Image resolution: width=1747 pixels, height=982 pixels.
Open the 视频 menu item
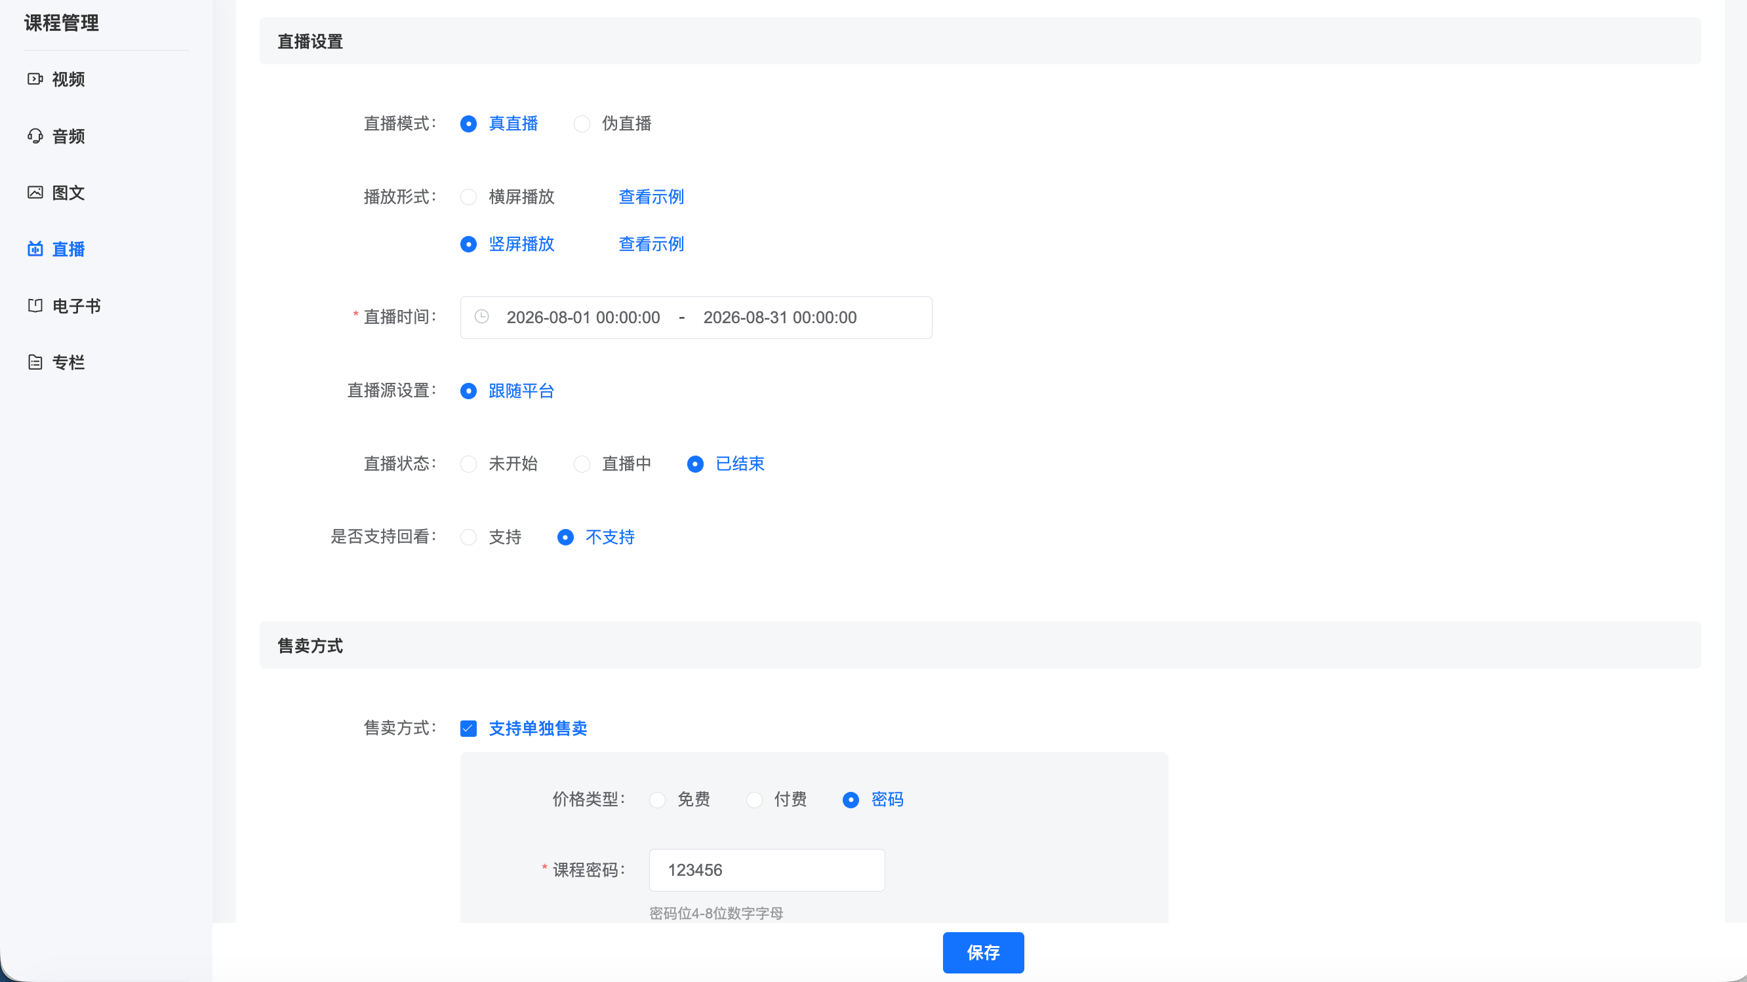point(68,79)
